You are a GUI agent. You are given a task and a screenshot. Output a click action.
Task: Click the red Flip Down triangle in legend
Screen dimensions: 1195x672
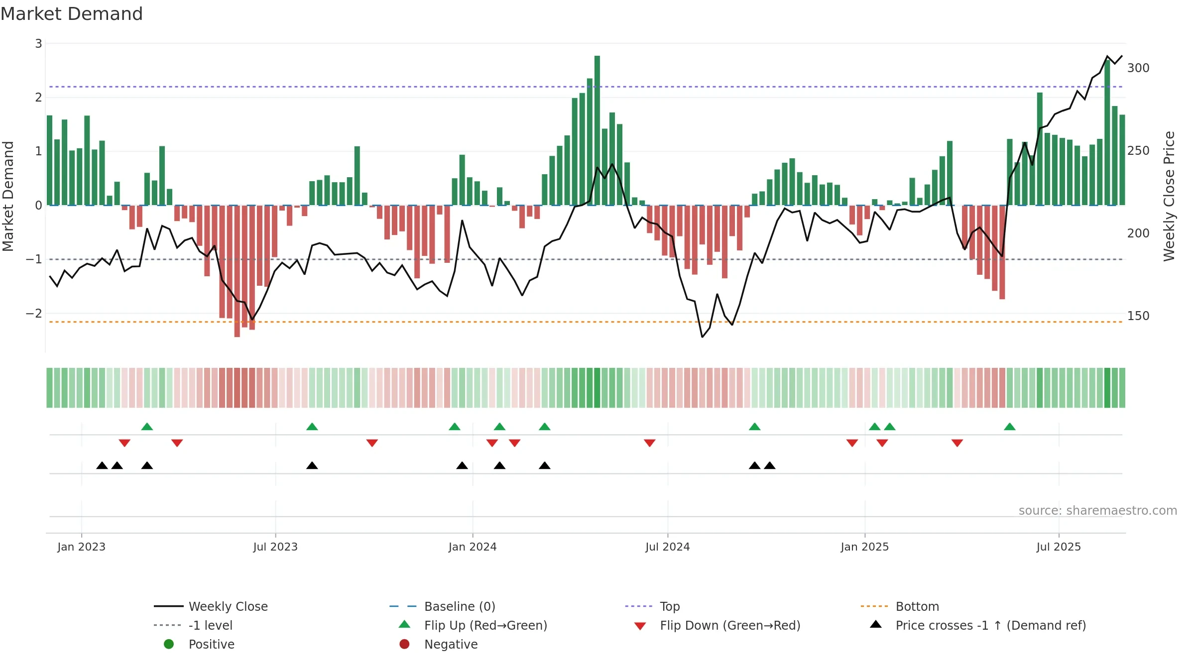coord(640,626)
